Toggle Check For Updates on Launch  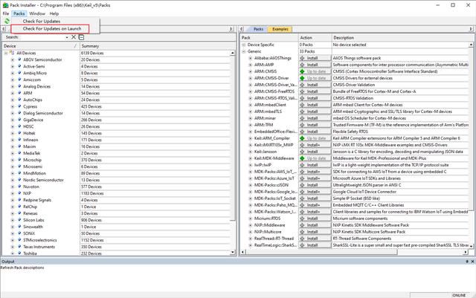(52, 28)
